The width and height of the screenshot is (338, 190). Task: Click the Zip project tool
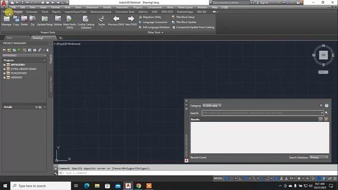[x=32, y=21]
